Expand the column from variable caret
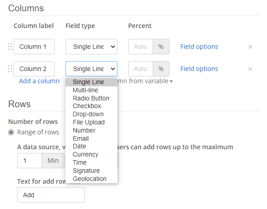267x209 pixels. click(171, 81)
